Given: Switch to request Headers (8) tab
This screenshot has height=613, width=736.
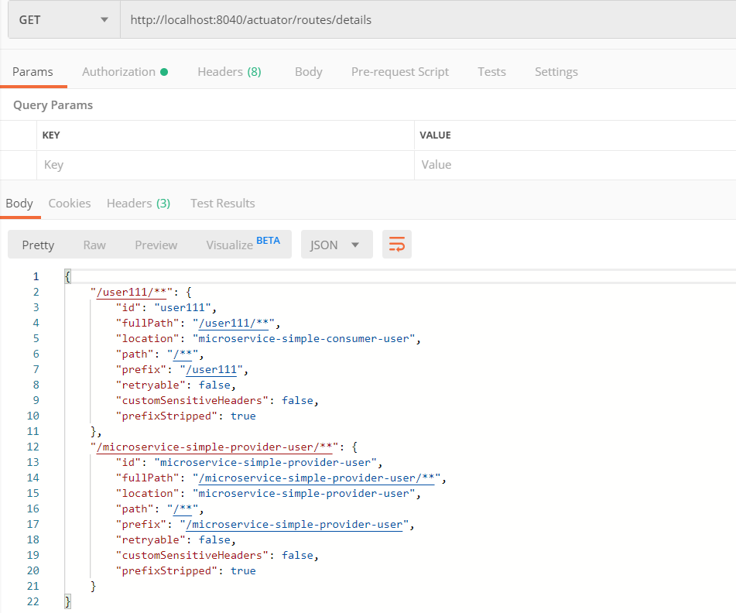Looking at the screenshot, I should pyautogui.click(x=230, y=72).
